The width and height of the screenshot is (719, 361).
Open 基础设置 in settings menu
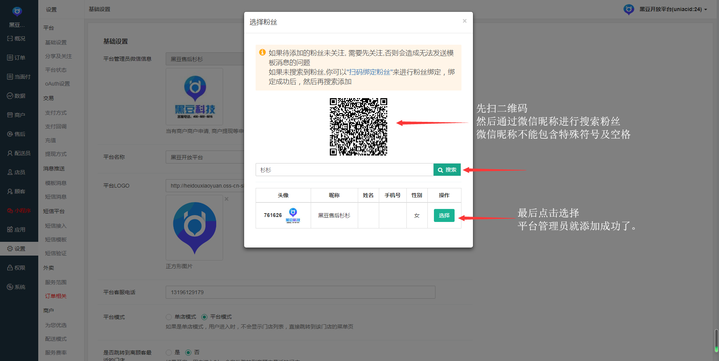click(x=56, y=42)
